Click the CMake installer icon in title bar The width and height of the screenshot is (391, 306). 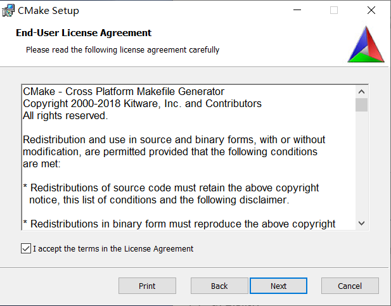[x=10, y=10]
